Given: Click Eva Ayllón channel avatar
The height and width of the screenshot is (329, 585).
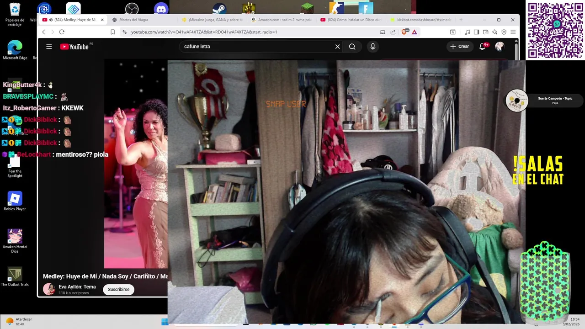Looking at the screenshot, I should pos(49,289).
